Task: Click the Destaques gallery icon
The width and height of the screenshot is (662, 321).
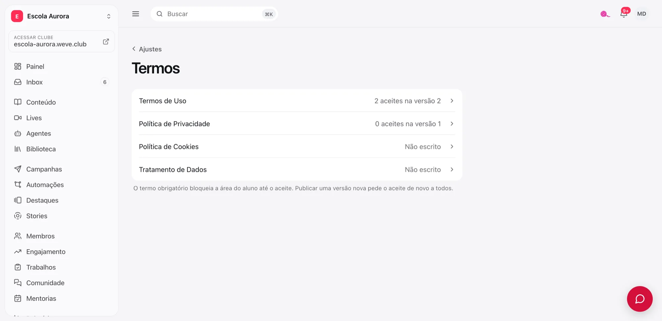Action: tap(18, 200)
